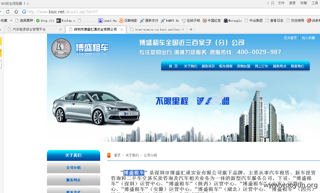Open the dotted-name bookmark

86,21
